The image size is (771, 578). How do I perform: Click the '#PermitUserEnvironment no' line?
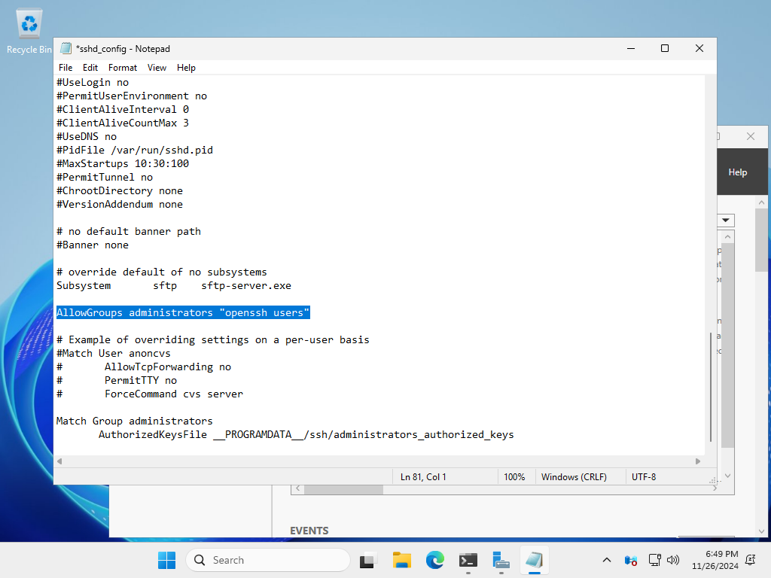point(131,96)
